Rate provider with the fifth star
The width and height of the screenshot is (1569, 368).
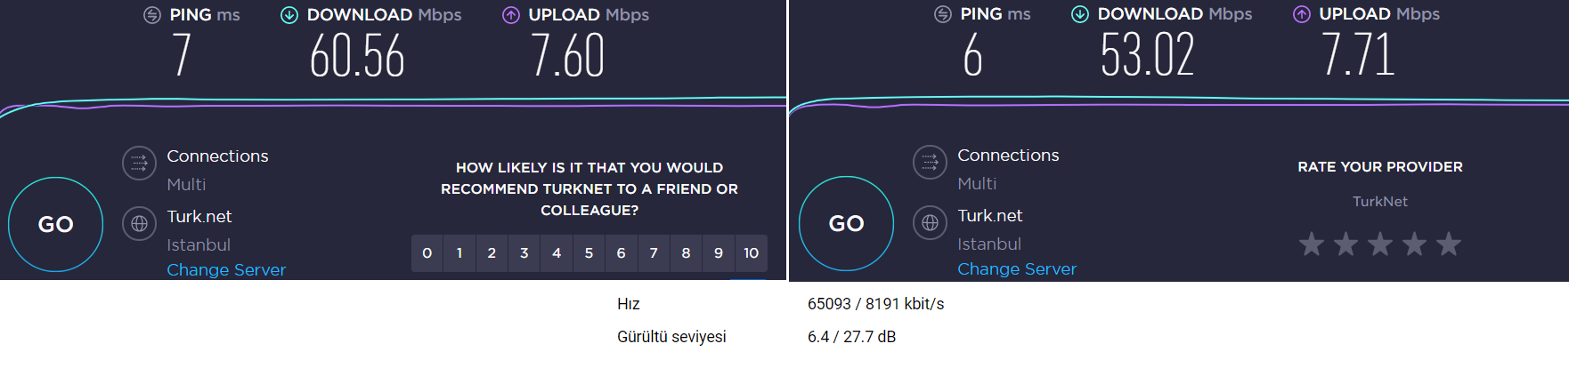tap(1449, 244)
